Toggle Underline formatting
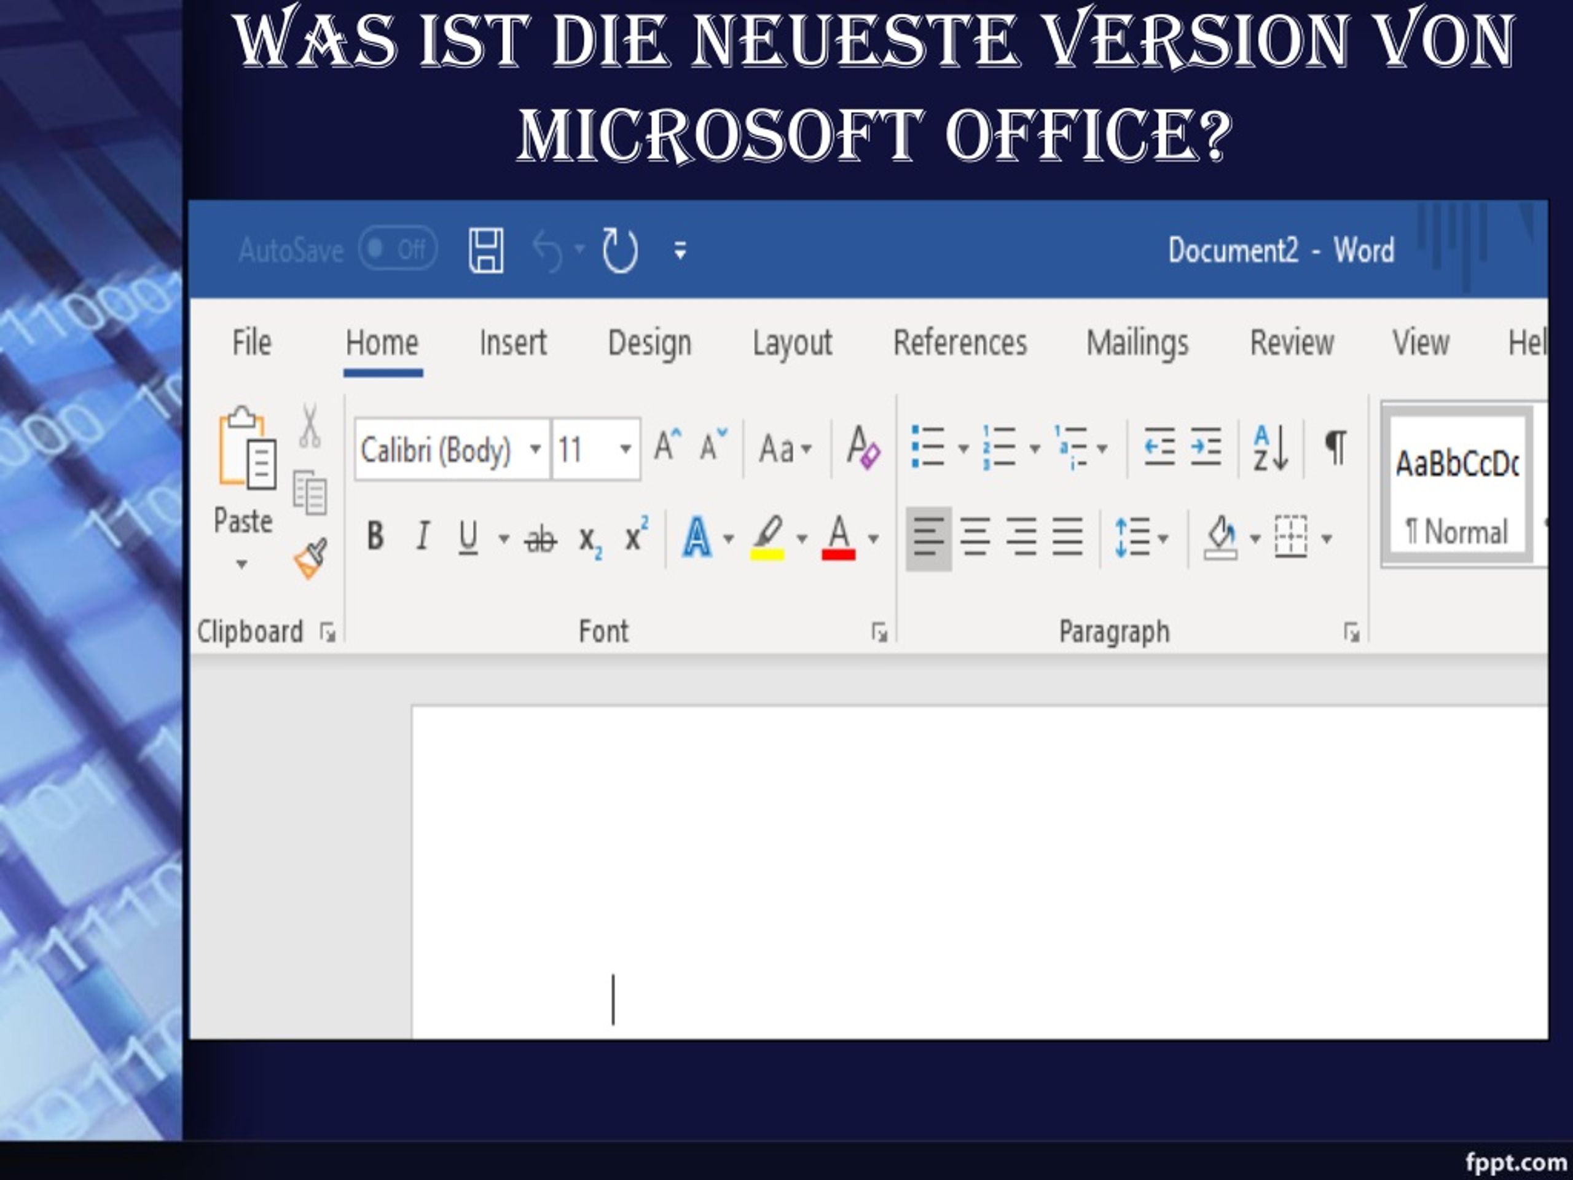The image size is (1573, 1180). (468, 537)
